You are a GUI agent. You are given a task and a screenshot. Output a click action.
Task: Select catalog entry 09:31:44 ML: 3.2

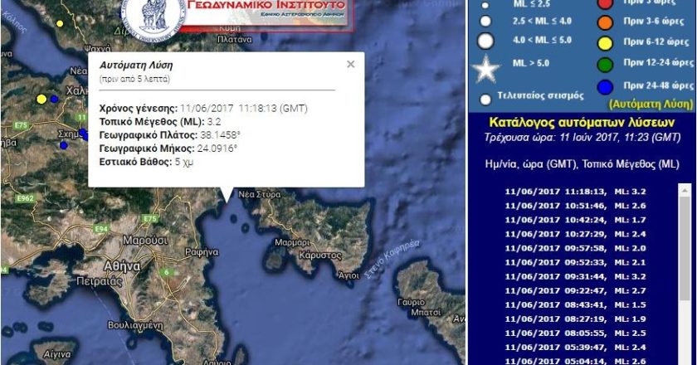point(575,276)
